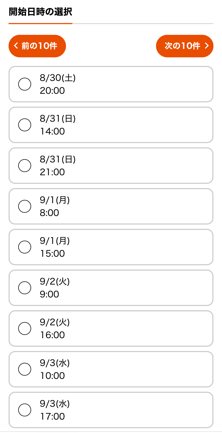222x433 pixels.
Task: Click the orange underline below the heading
Action: (40, 24)
